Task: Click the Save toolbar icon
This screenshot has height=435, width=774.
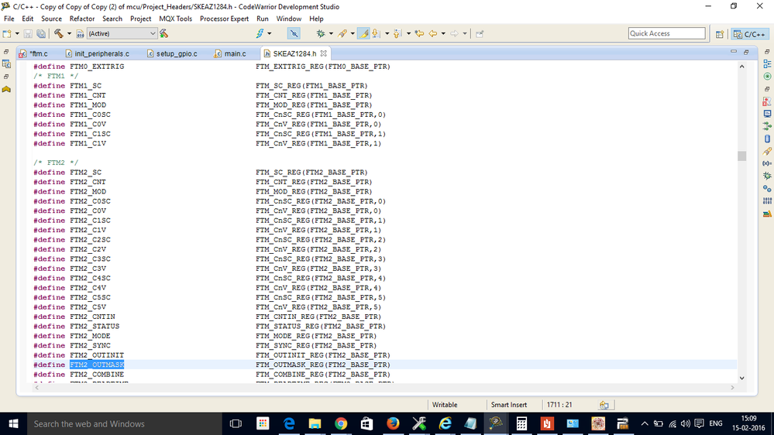Action: tap(28, 33)
